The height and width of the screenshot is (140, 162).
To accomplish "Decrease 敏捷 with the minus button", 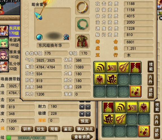I will (x=88, y=114).
